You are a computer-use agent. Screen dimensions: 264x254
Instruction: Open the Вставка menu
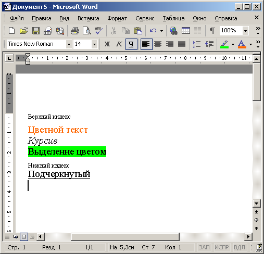click(x=89, y=18)
